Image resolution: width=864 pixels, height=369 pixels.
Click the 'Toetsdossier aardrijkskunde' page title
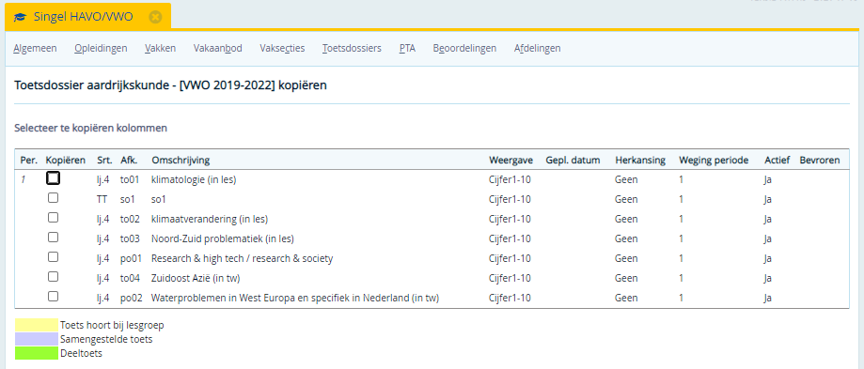(170, 85)
